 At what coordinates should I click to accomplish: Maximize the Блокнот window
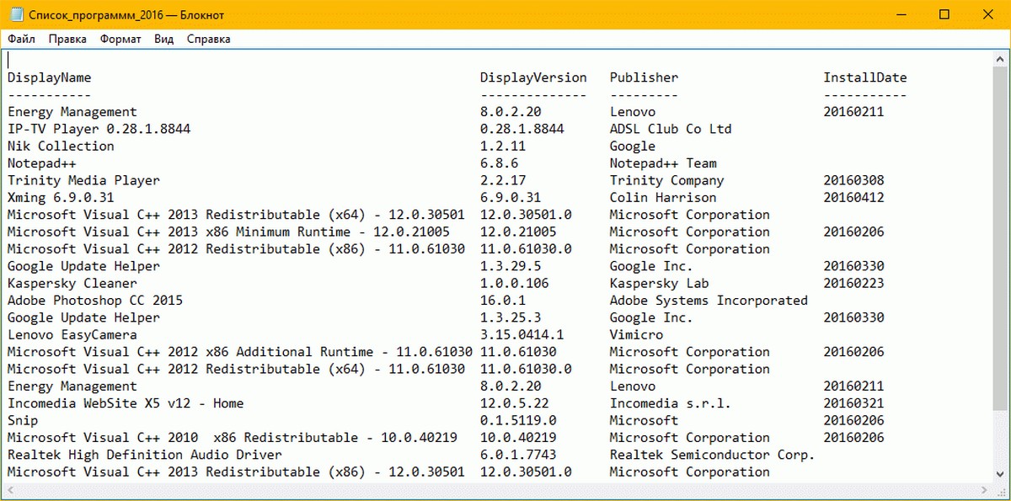pyautogui.click(x=944, y=14)
